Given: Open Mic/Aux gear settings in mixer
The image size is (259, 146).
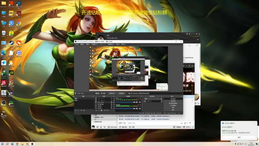Looking at the screenshot, I should coord(140,102).
